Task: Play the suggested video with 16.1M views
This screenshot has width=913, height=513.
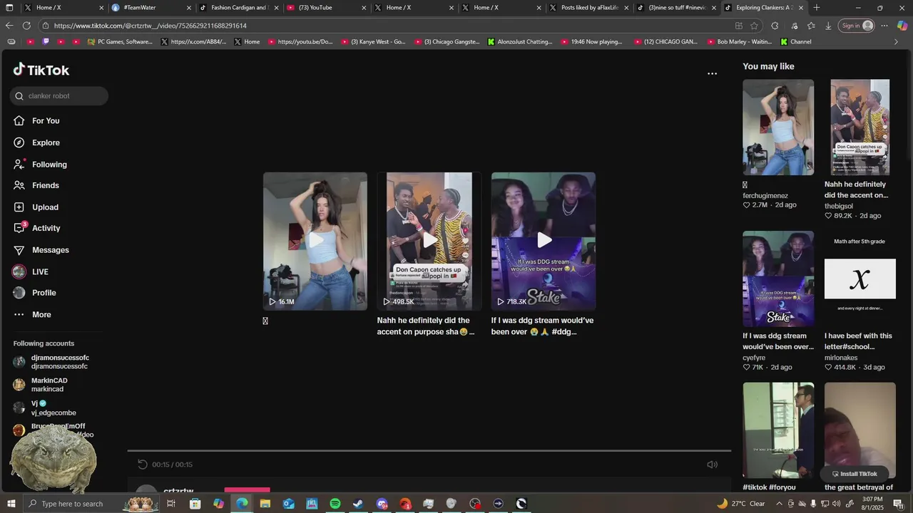Action: pyautogui.click(x=315, y=241)
